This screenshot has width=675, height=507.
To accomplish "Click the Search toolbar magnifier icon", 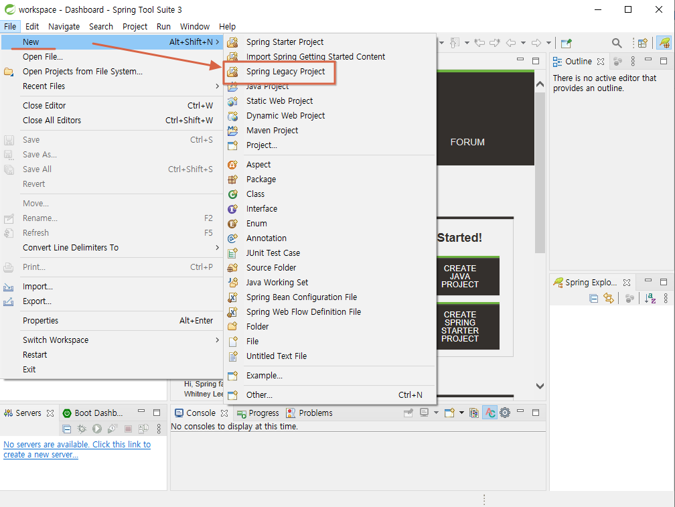I will click(x=617, y=43).
